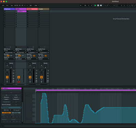The height and width of the screenshot is (128, 136).
Task: Solo track 3 Audio with S button
Action: (30, 80)
